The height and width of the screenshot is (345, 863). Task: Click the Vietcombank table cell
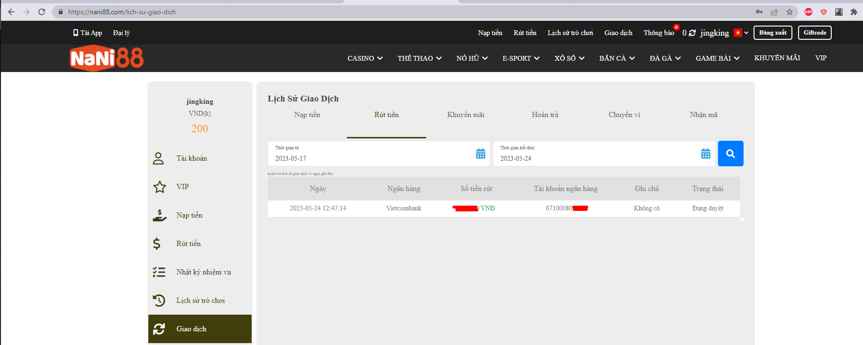point(404,209)
